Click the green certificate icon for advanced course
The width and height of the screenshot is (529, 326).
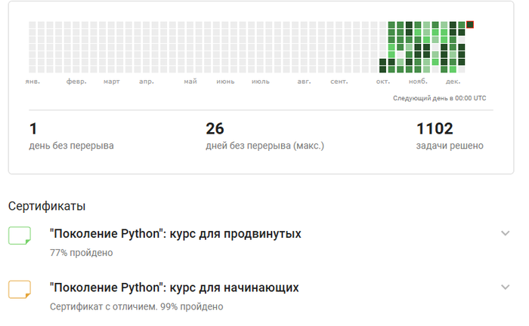coord(20,235)
